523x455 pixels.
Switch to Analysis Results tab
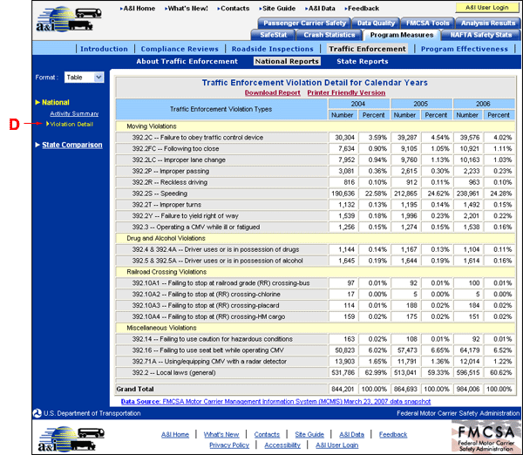[x=488, y=23]
